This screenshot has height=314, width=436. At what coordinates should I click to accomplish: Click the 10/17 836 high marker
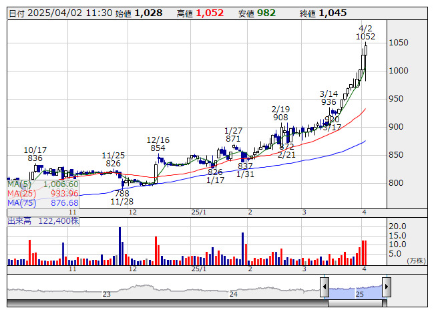coord(35,154)
